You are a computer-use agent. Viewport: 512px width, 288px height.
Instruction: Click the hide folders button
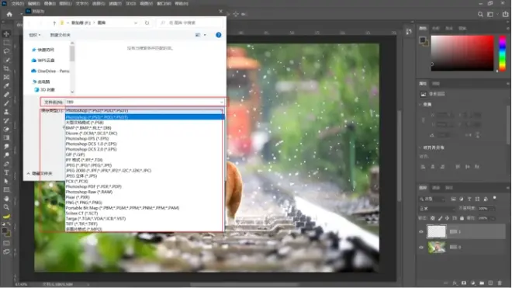(40, 174)
